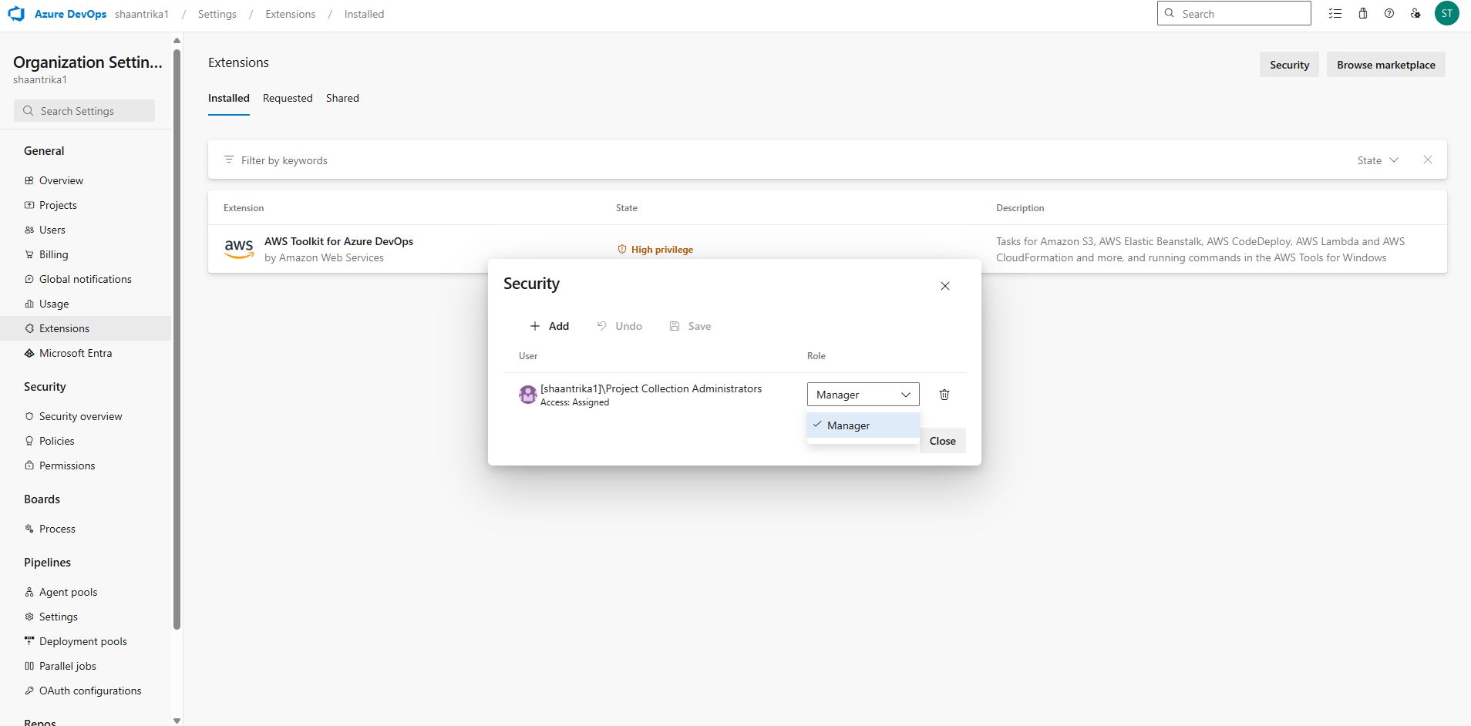
Task: Open Parallel jobs page
Action: click(x=68, y=666)
